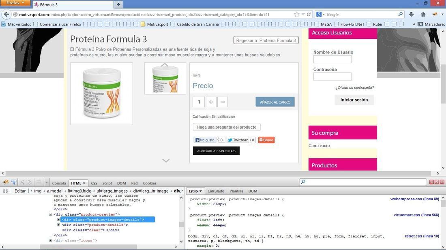Click the Firebug search field
Image resolution: width=446 pixels, height=250 pixels.
click(363, 182)
